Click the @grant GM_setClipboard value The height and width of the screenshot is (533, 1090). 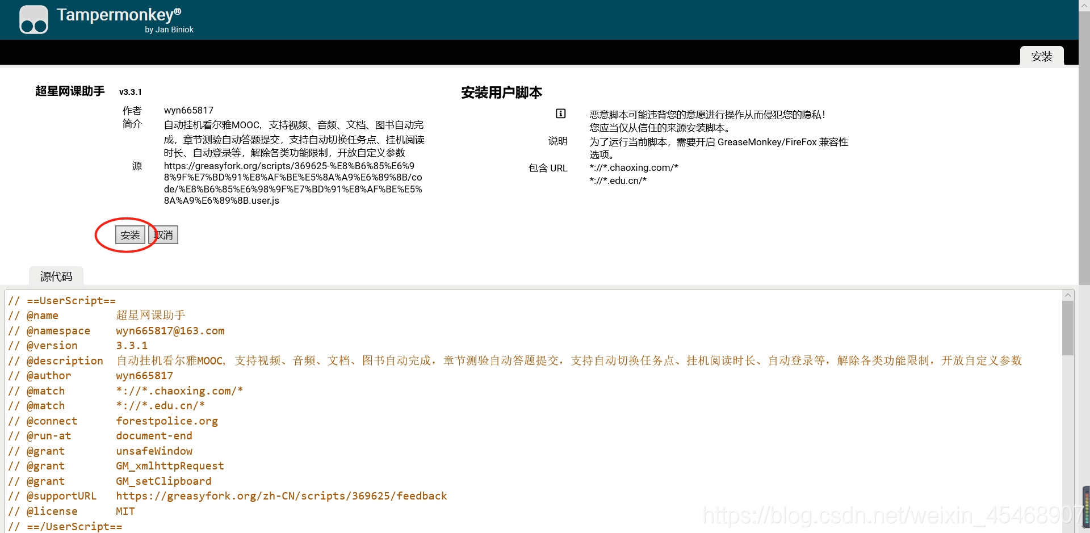pyautogui.click(x=163, y=481)
